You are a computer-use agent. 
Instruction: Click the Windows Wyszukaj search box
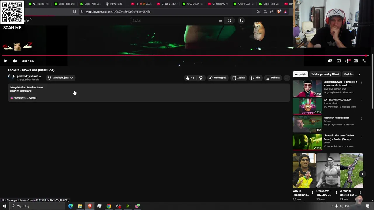(x=37, y=206)
